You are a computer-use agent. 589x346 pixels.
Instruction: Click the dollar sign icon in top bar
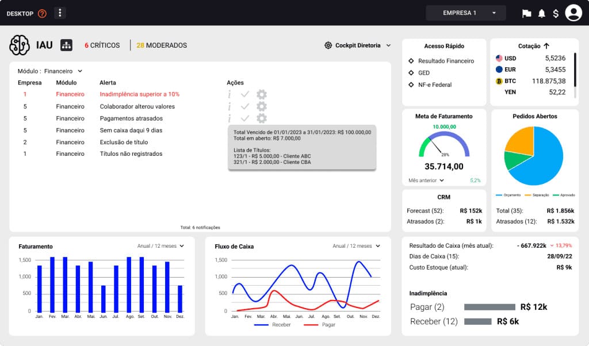pyautogui.click(x=555, y=13)
